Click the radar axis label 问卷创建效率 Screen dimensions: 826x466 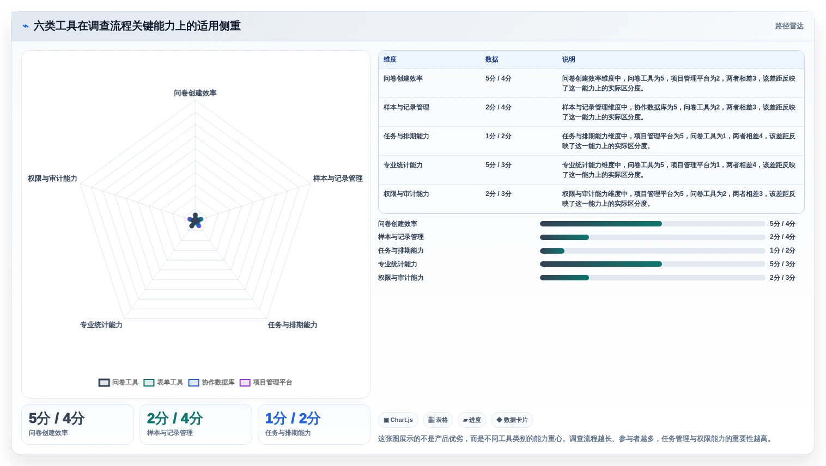pos(195,93)
